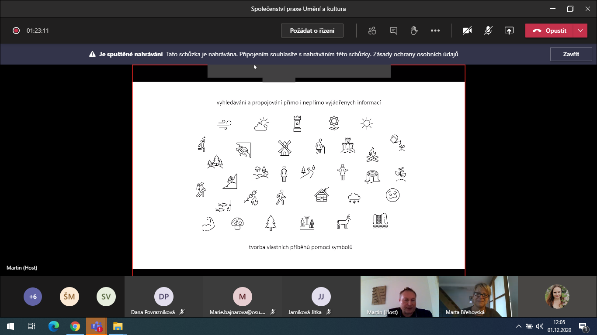Screen dimensions: 597x335
Task: Unmute the microphone
Action: pos(488,31)
